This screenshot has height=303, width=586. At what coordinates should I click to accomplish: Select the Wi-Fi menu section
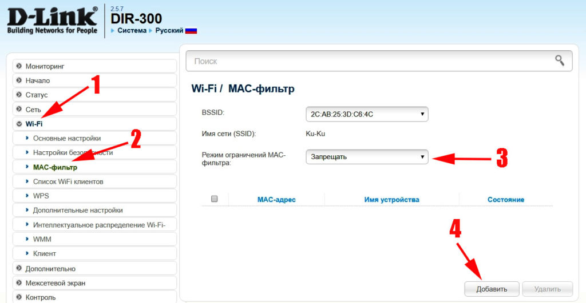(94, 124)
